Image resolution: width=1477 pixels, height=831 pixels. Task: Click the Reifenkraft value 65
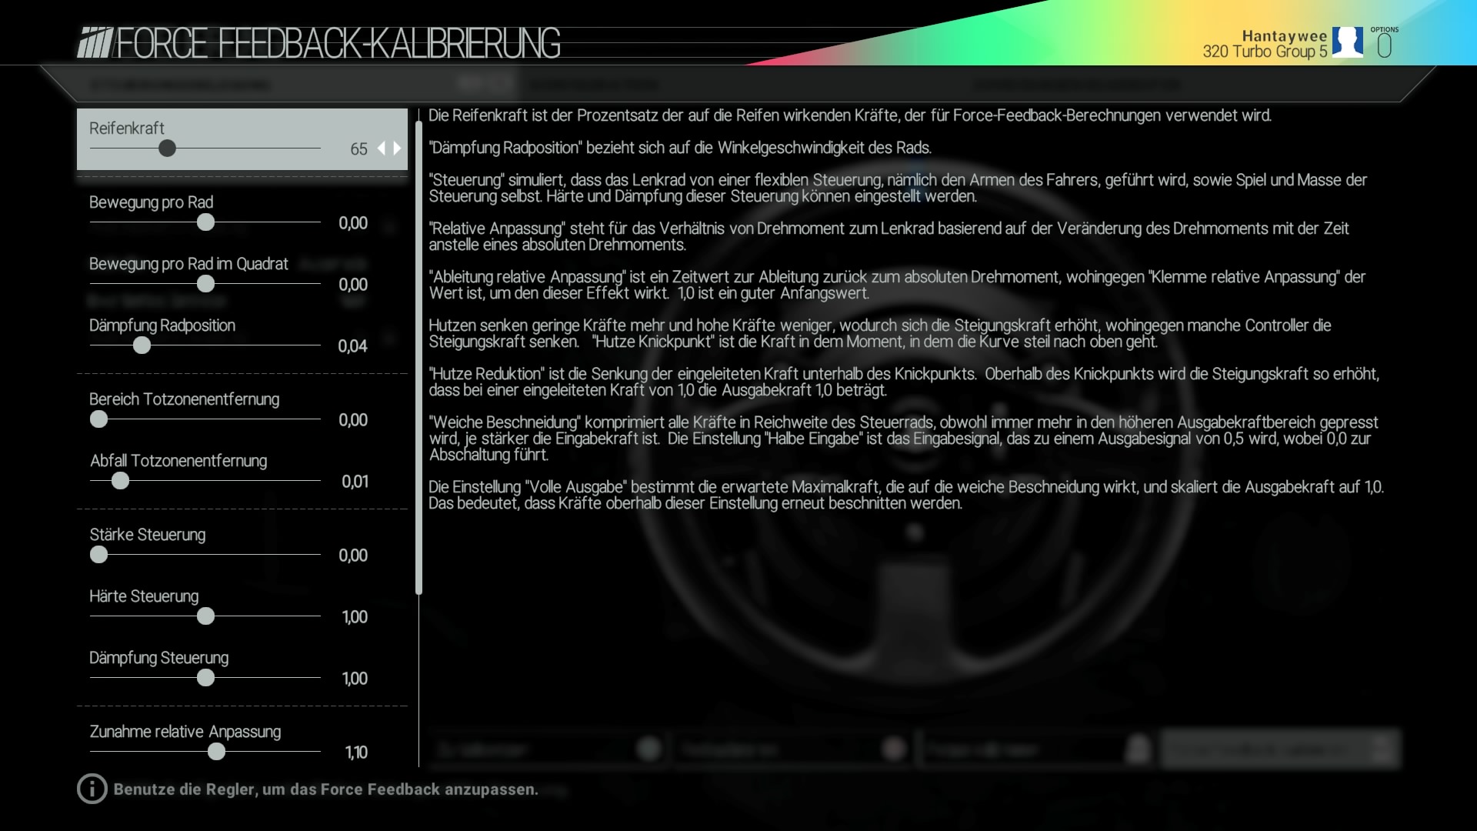(358, 149)
